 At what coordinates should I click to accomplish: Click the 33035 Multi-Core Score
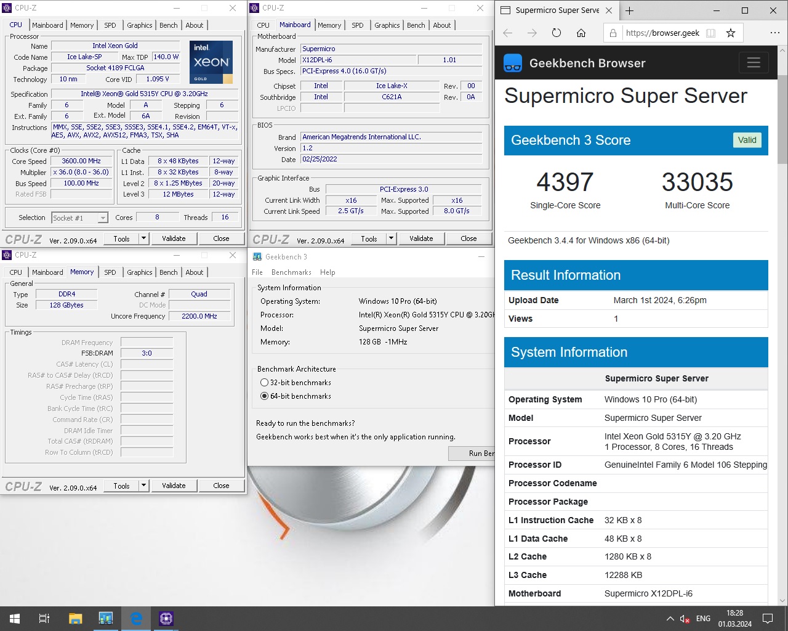(x=697, y=182)
